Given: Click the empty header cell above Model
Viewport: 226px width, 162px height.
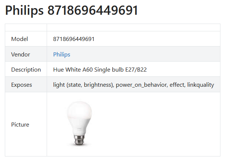Looking at the screenshot, I should 26,28.
